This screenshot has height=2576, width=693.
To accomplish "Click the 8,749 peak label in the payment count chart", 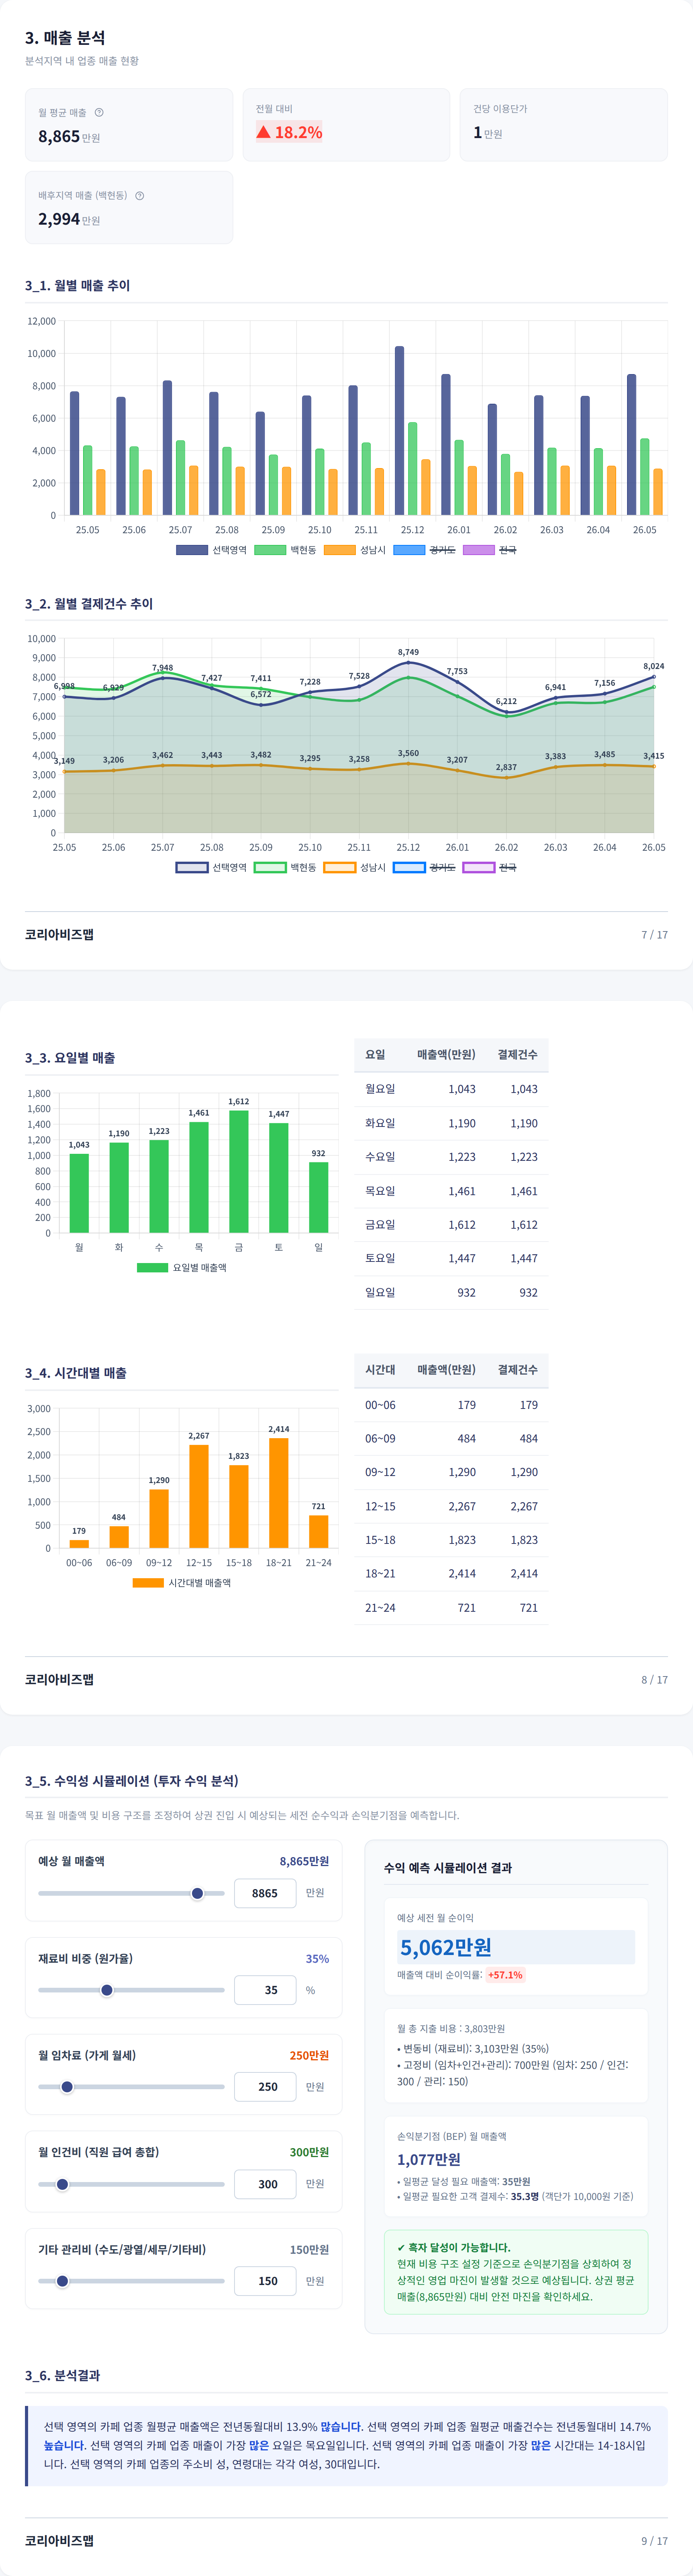I will 408,652.
